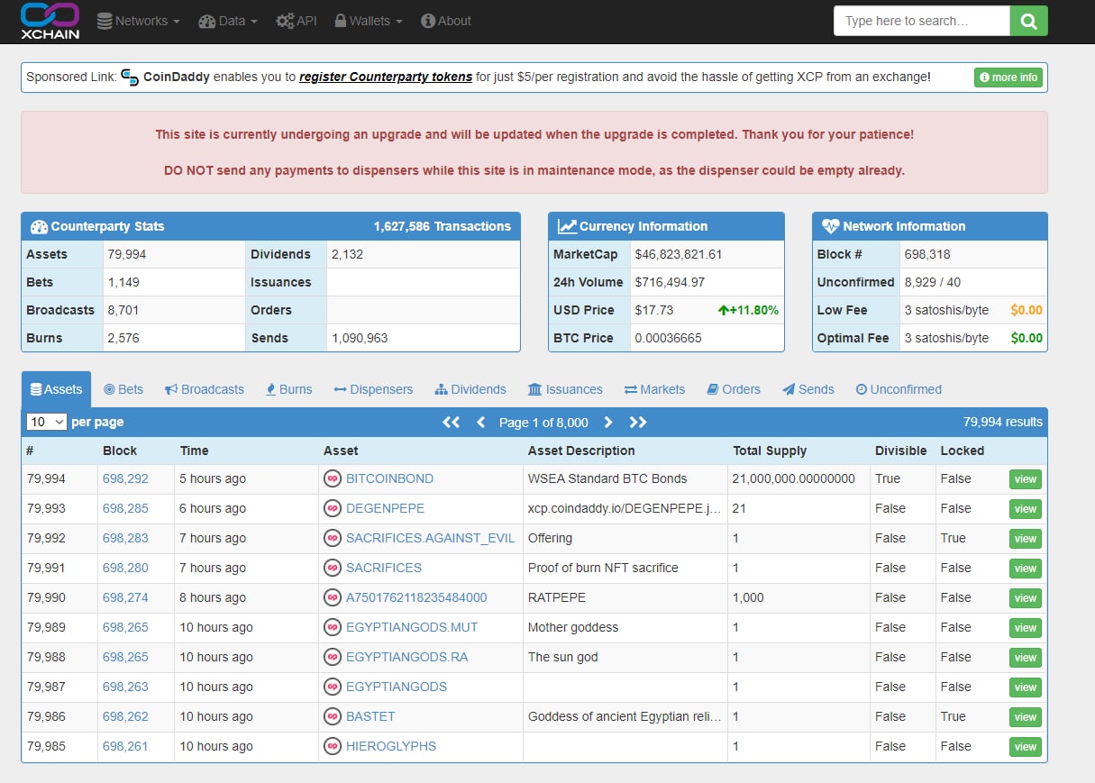Follow the register Counterparty tokens link
This screenshot has height=783, width=1095.
click(x=386, y=77)
